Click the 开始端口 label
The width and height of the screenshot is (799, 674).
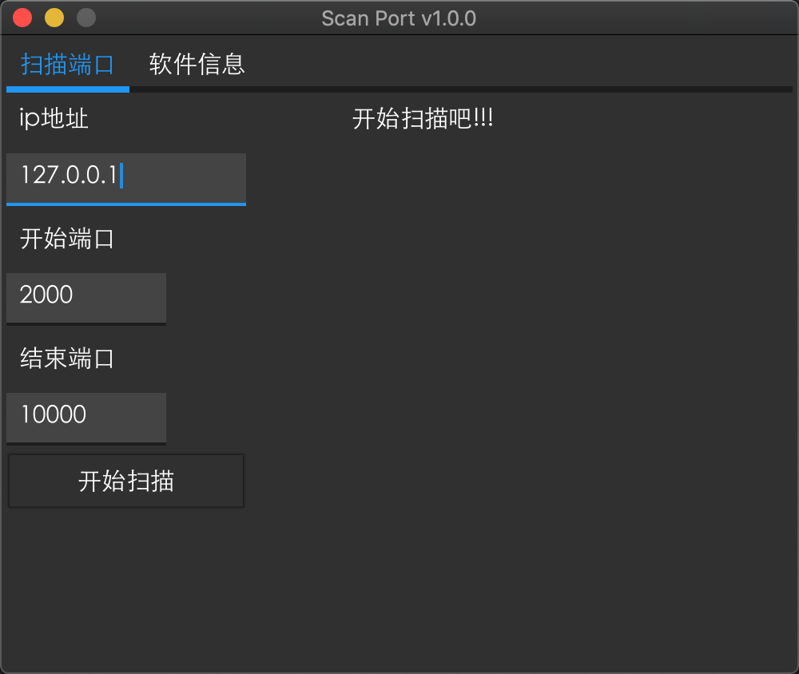click(x=67, y=239)
